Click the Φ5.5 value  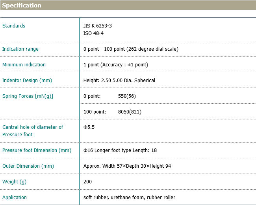click(x=89, y=127)
